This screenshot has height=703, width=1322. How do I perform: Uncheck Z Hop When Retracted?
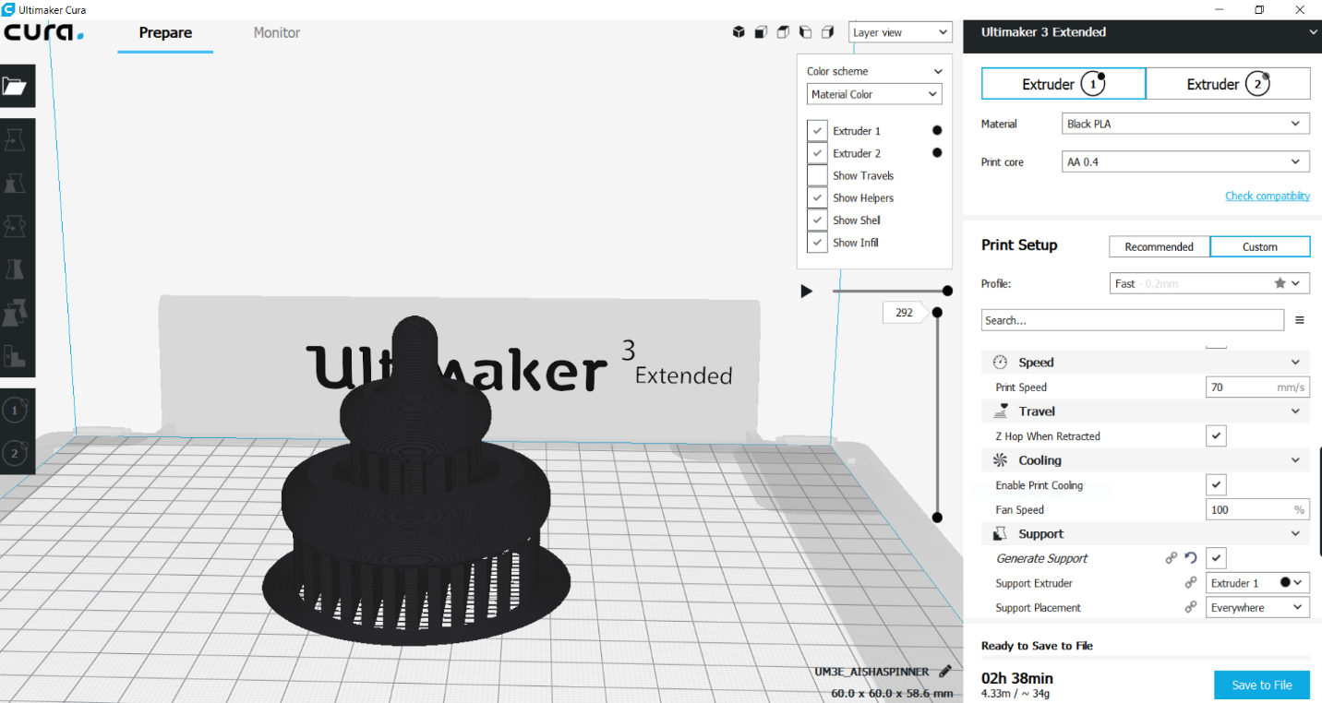pos(1217,436)
